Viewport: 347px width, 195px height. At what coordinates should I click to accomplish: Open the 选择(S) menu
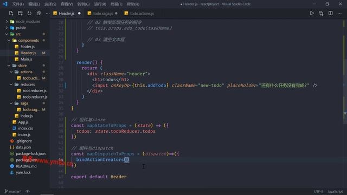tap(50, 4)
